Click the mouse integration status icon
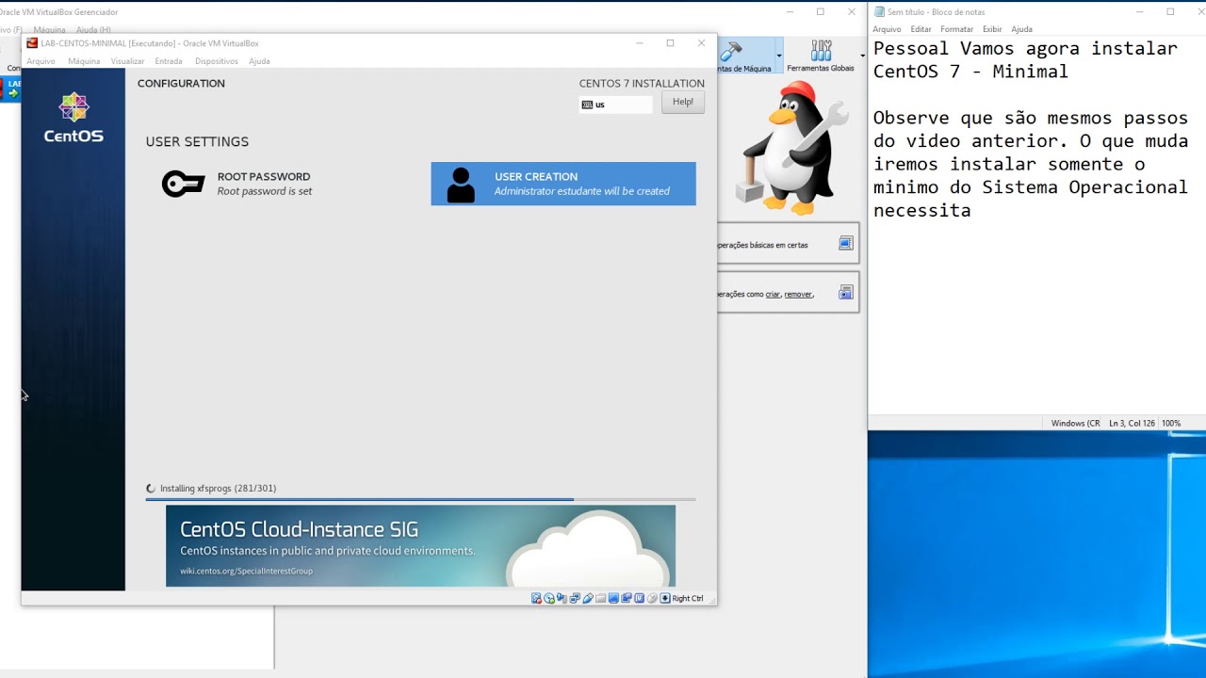The image size is (1206, 678). click(x=652, y=598)
